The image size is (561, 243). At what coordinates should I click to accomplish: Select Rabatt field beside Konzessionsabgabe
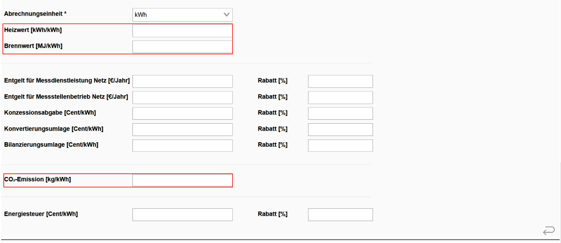pyautogui.click(x=340, y=114)
